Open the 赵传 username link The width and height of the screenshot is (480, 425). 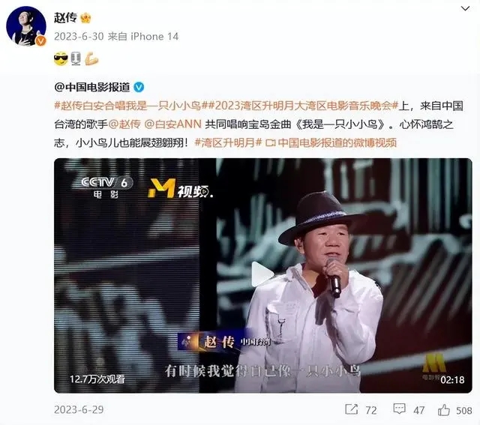coord(65,18)
